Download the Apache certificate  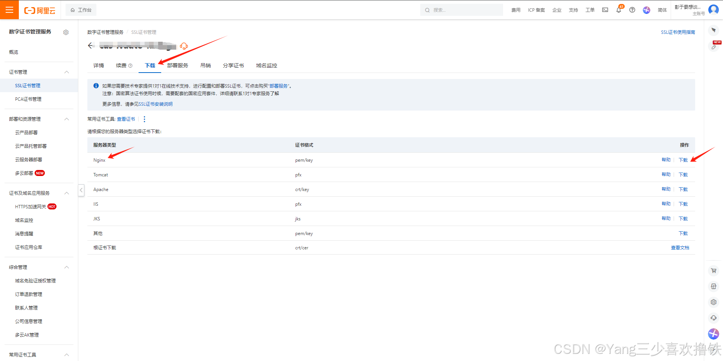tap(683, 190)
